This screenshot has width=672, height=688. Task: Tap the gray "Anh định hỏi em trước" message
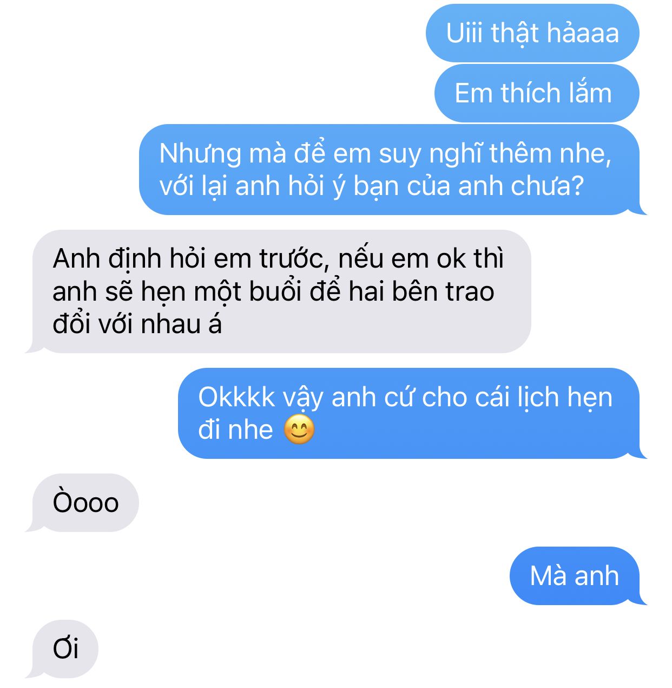click(x=279, y=291)
